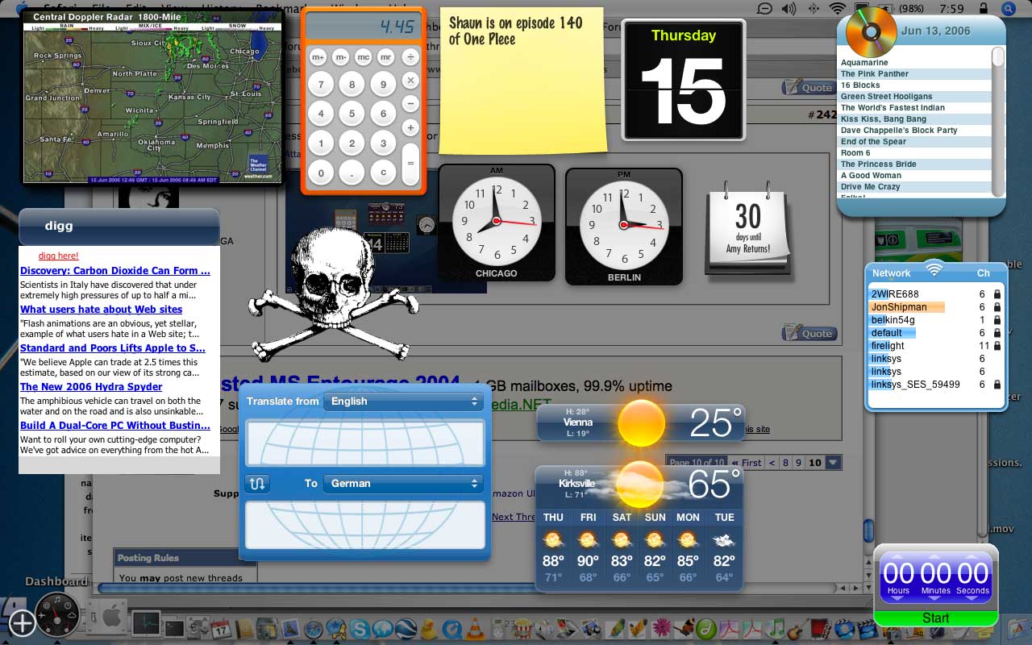Click calculator m+ memory key

(318, 57)
